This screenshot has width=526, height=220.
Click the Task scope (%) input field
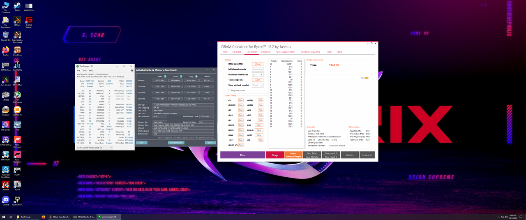[x=258, y=80]
